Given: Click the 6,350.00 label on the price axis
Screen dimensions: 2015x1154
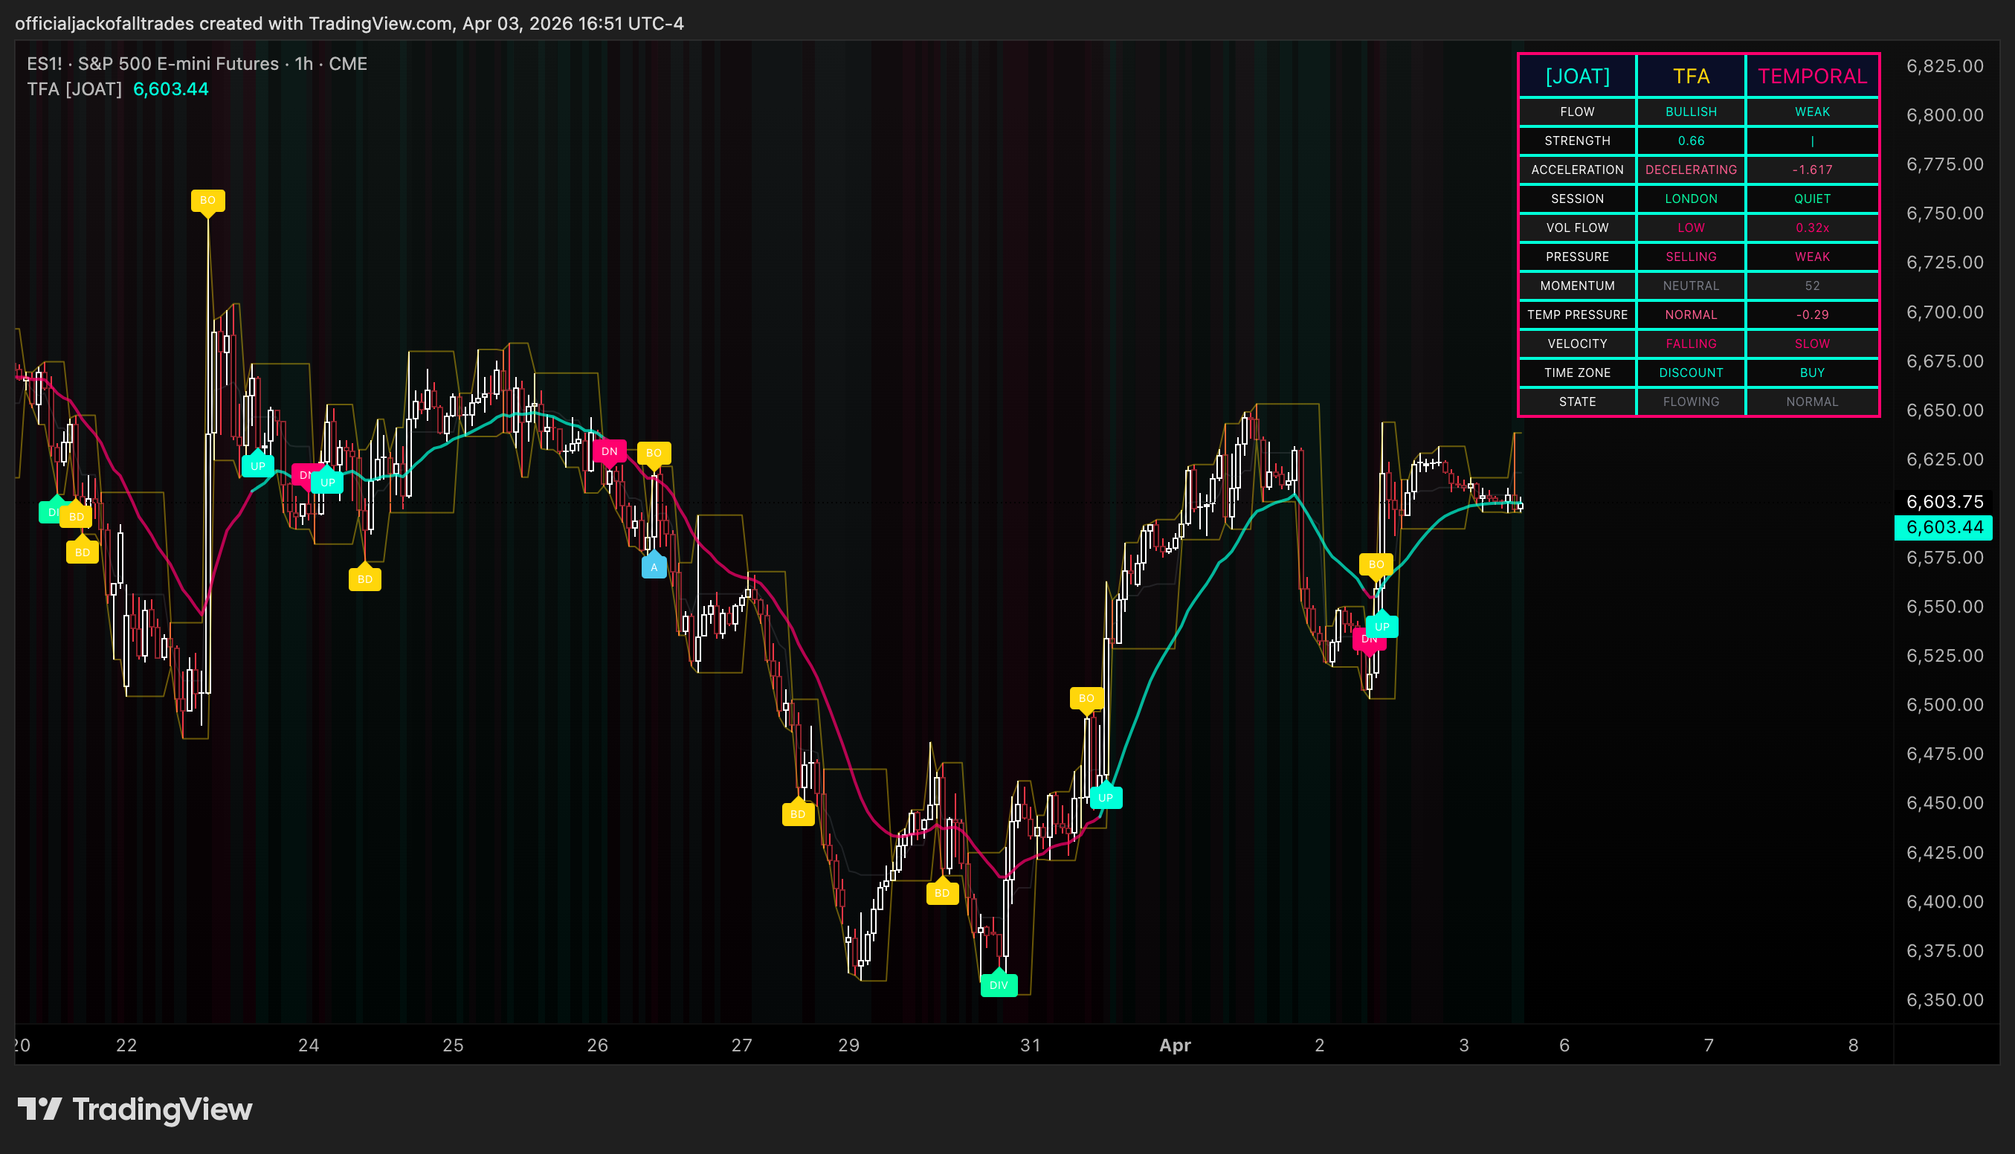Looking at the screenshot, I should click(x=1944, y=999).
